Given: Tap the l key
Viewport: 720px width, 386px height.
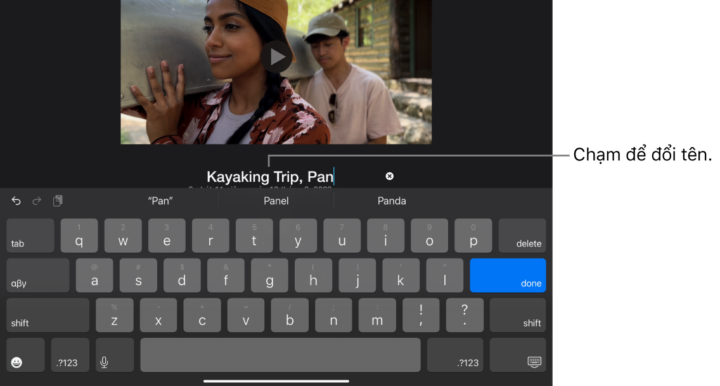Looking at the screenshot, I should click(x=444, y=275).
